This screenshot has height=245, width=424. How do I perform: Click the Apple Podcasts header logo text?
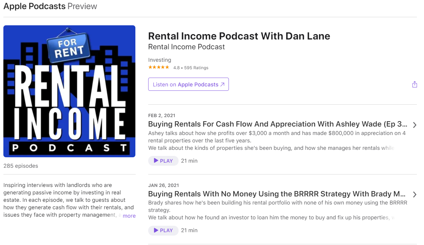pyautogui.click(x=34, y=6)
